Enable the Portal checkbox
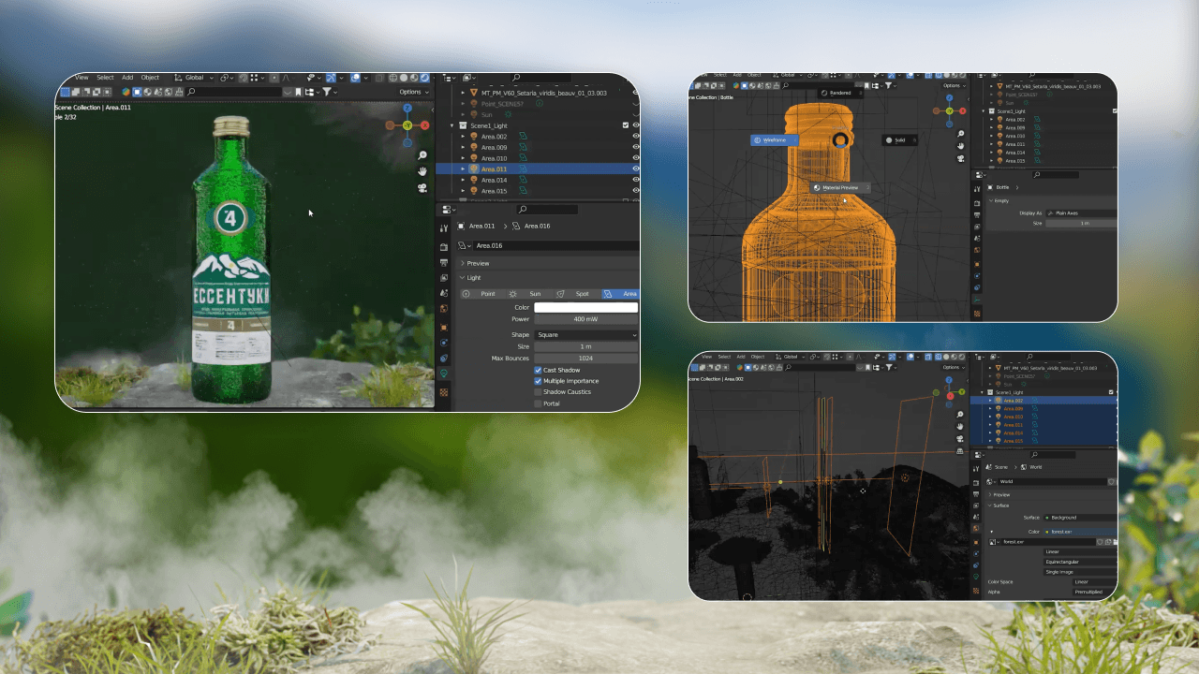Screen dimensions: 1199x674 (x=539, y=403)
